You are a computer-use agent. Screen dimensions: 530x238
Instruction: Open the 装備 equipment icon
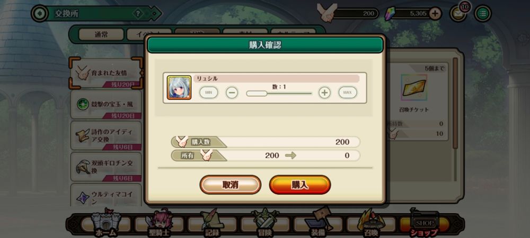[x=317, y=223]
